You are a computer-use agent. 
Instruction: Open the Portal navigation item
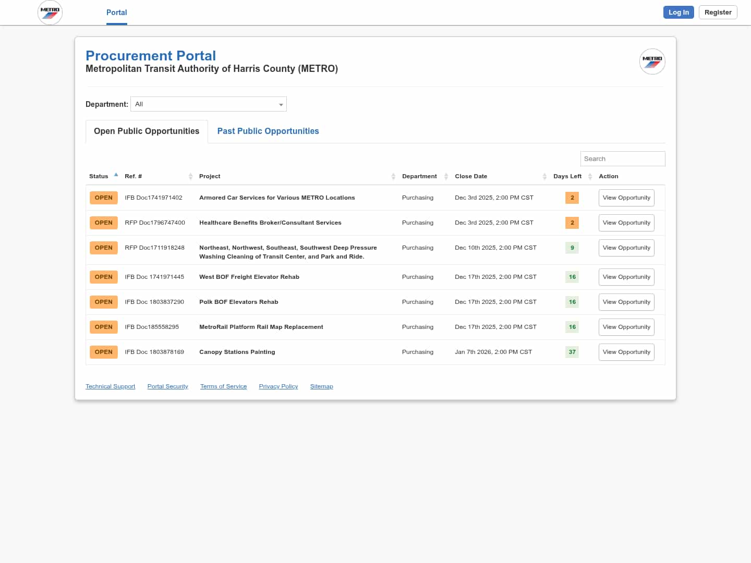(x=116, y=13)
